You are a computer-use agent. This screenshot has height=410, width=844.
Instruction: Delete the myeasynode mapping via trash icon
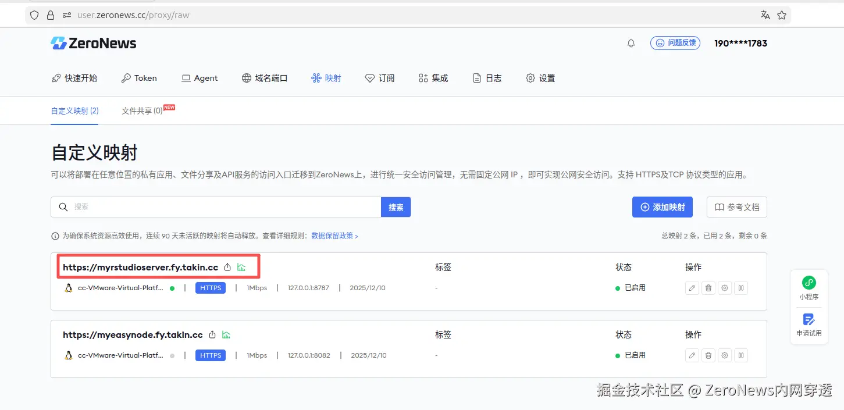(x=708, y=355)
